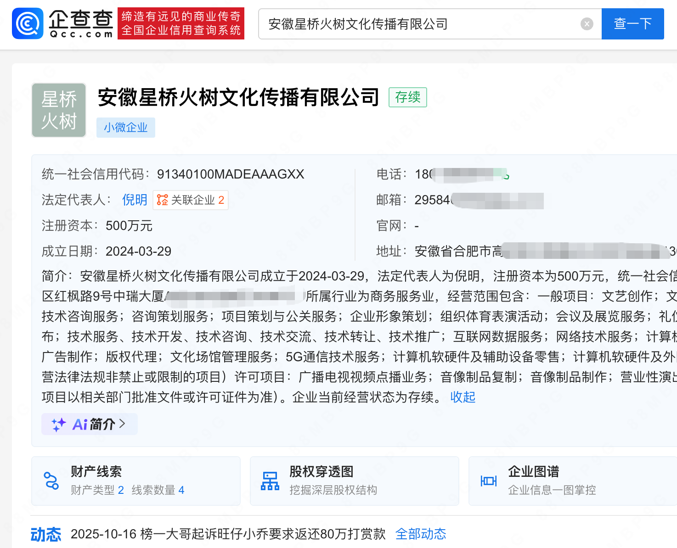Open the 财产线索 card title
This screenshot has width=677, height=548.
[x=96, y=471]
